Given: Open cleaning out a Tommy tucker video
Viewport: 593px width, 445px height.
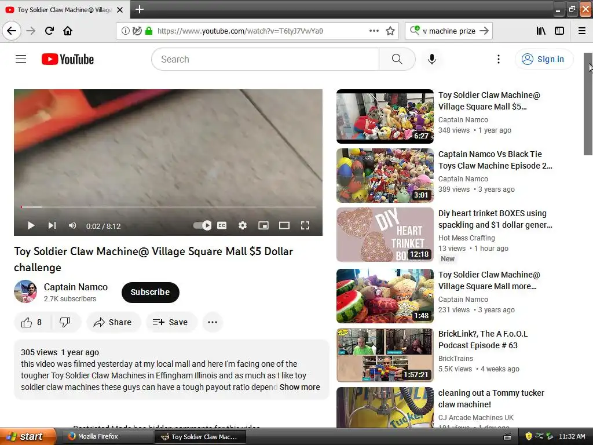Looking at the screenshot, I should point(491,399).
